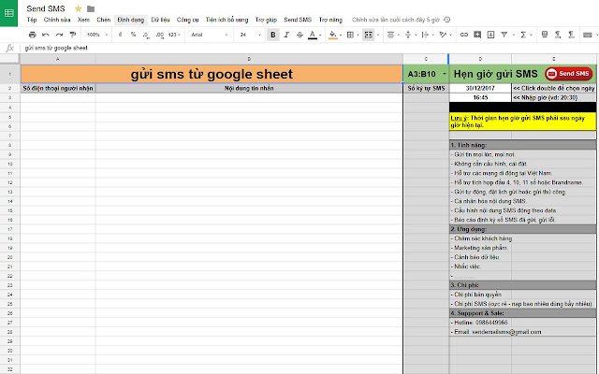The height and width of the screenshot is (374, 599).
Task: Open the Định dạng menu
Action: point(131,20)
